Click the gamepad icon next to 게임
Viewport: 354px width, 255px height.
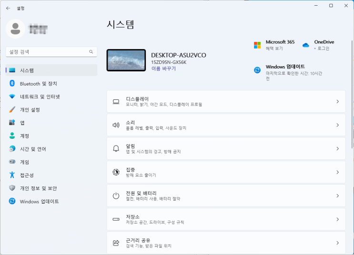pos(12,162)
